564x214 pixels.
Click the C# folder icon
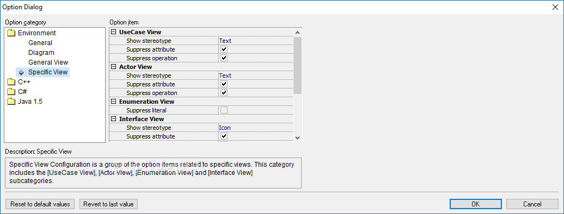(11, 92)
